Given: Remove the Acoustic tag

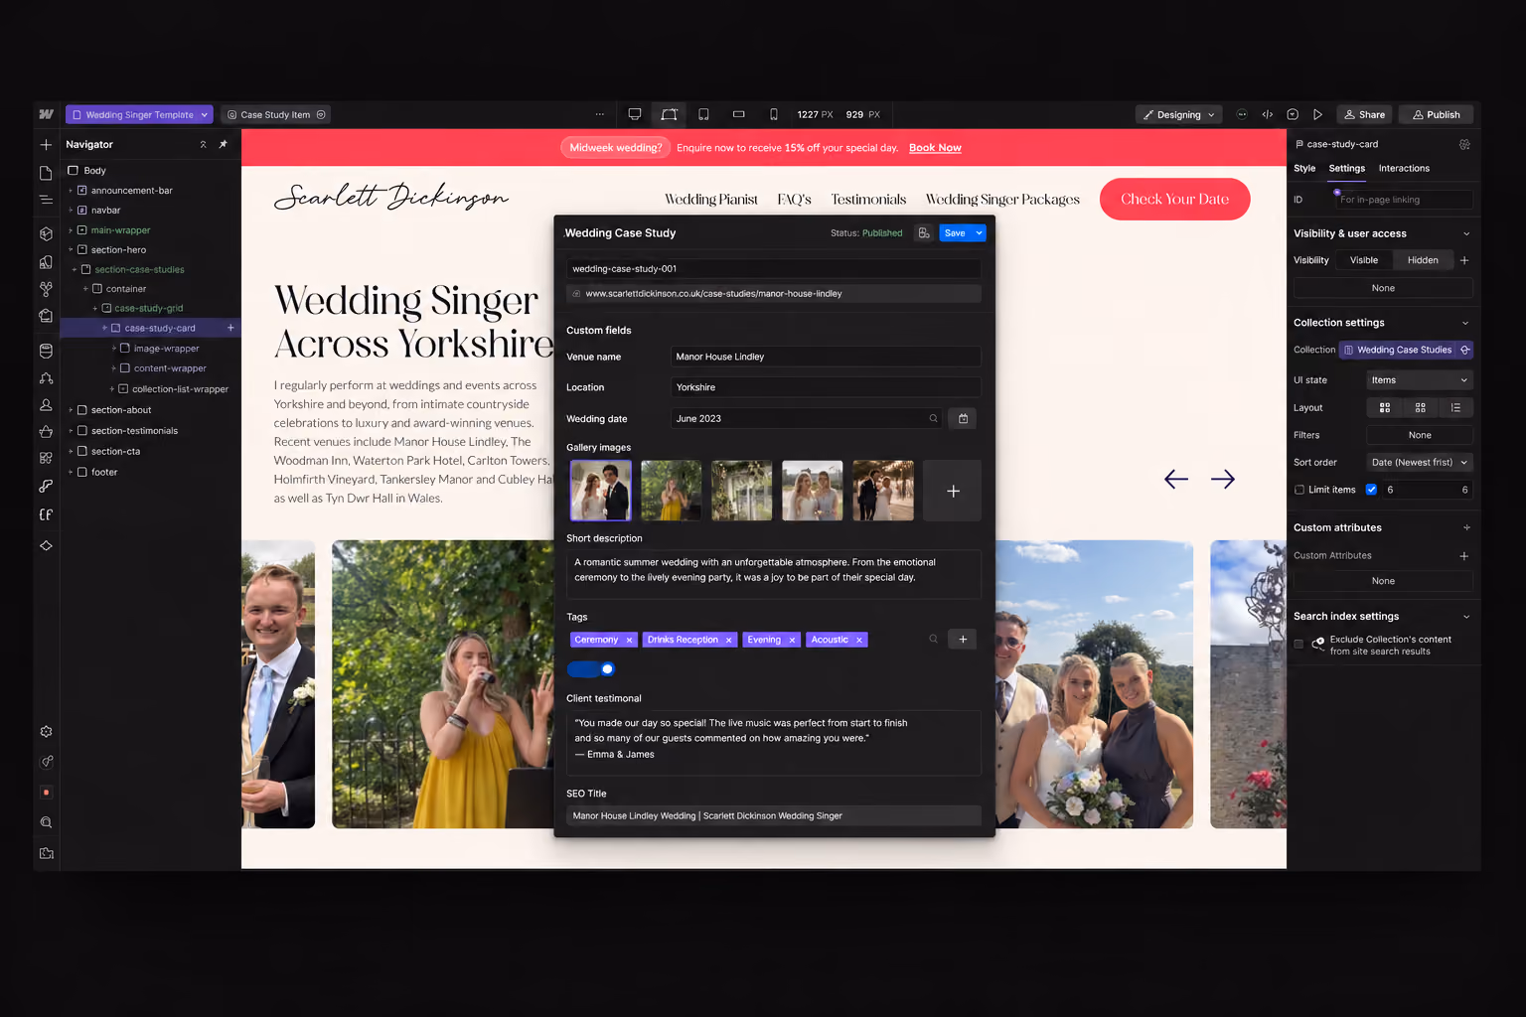Looking at the screenshot, I should pyautogui.click(x=859, y=641).
